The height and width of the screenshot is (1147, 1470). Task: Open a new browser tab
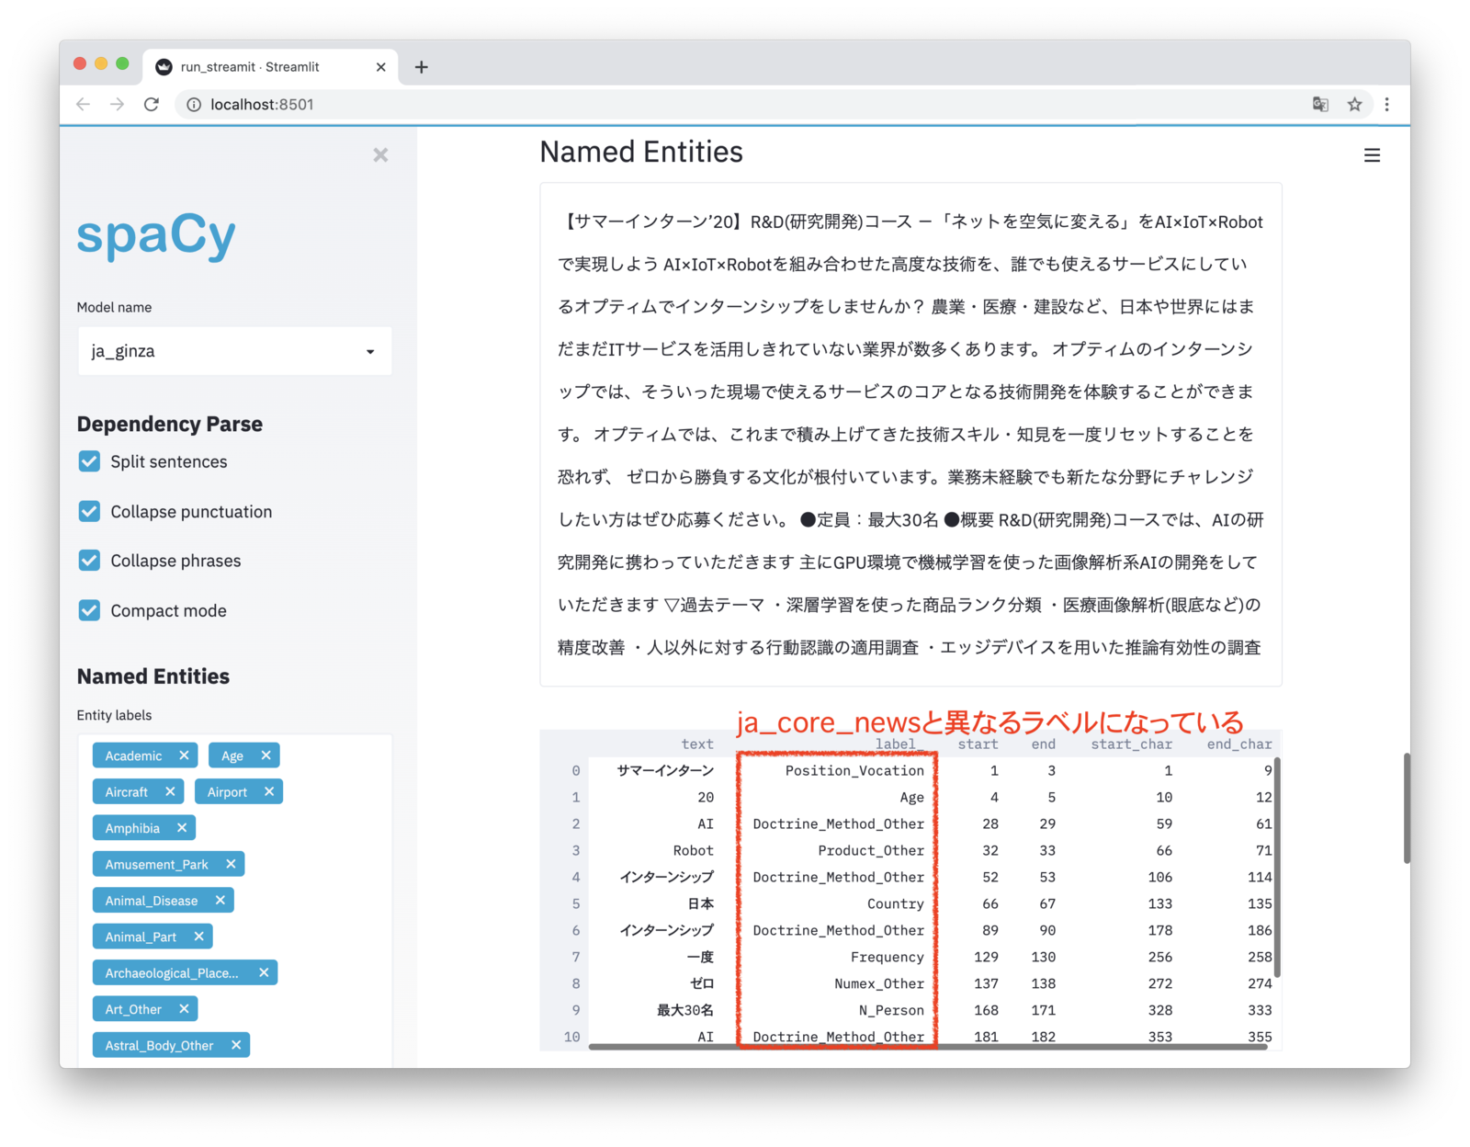pyautogui.click(x=421, y=66)
